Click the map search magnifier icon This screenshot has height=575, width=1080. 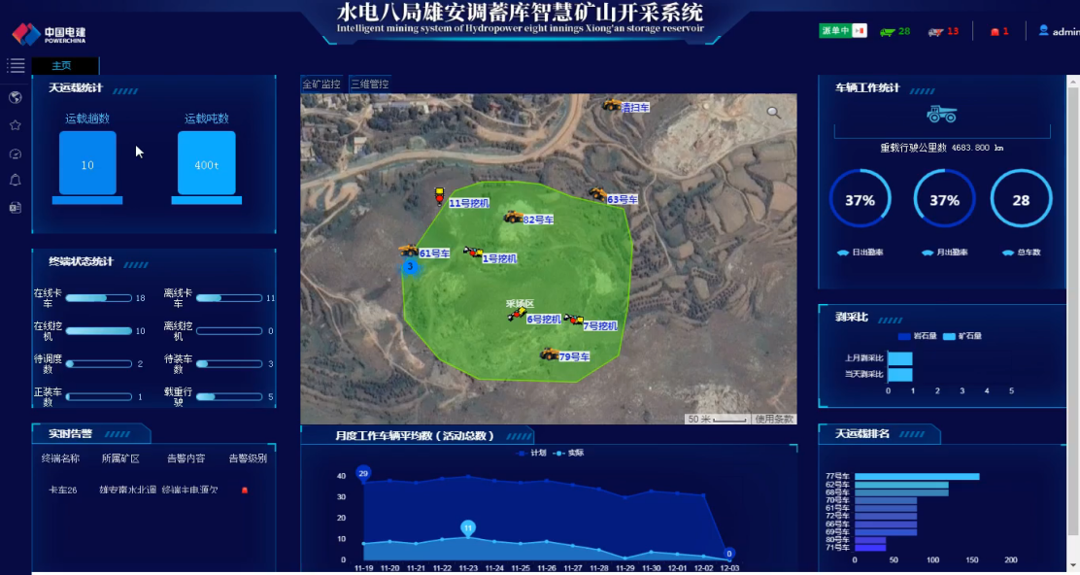tap(773, 113)
